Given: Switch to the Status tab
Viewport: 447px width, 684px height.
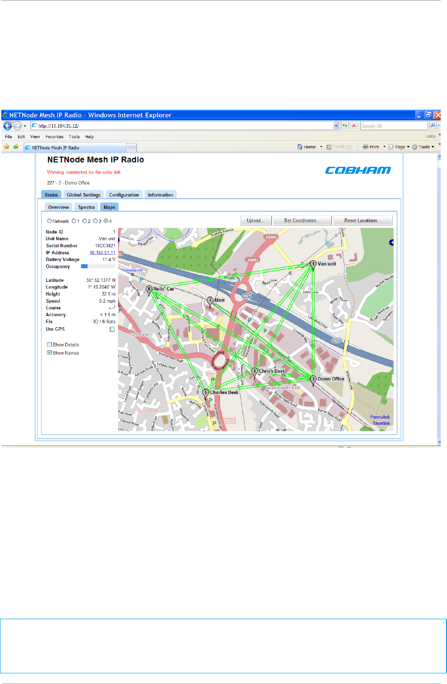Looking at the screenshot, I should click(x=51, y=195).
